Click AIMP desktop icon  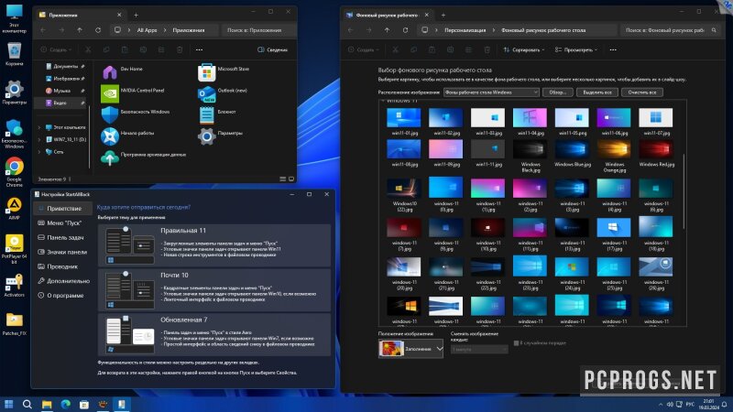pyautogui.click(x=14, y=208)
